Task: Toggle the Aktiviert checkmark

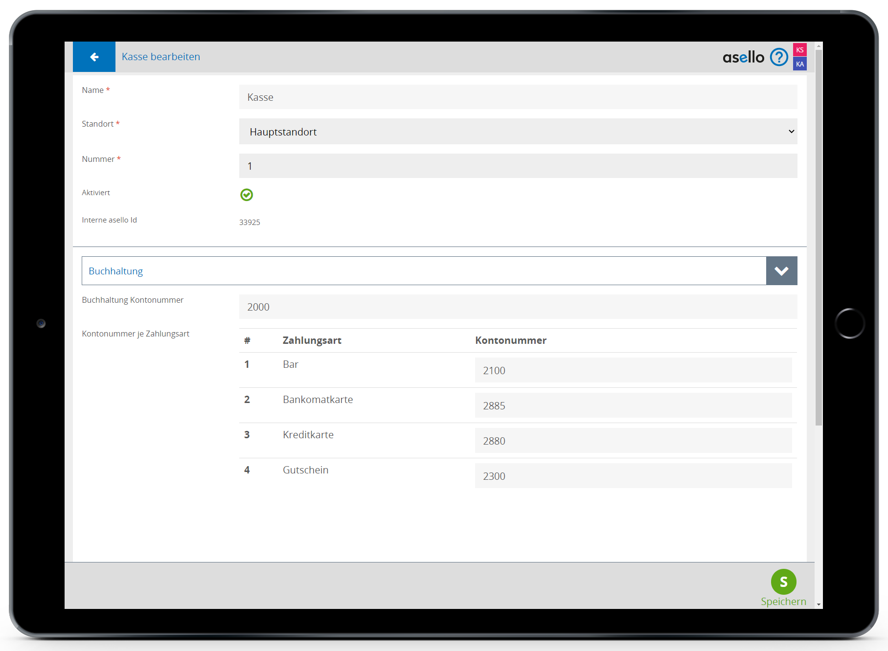Action: tap(247, 195)
